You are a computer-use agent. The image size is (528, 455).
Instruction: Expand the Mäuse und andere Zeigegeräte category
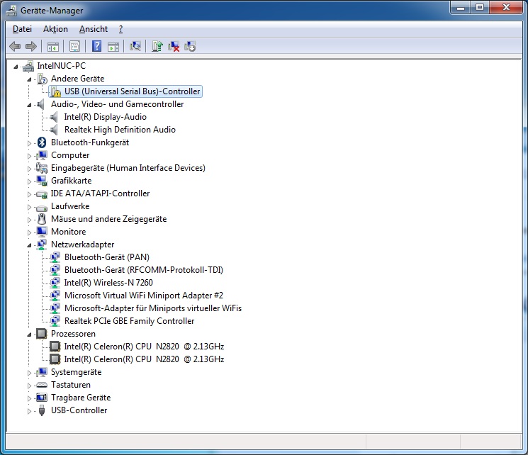(x=29, y=220)
